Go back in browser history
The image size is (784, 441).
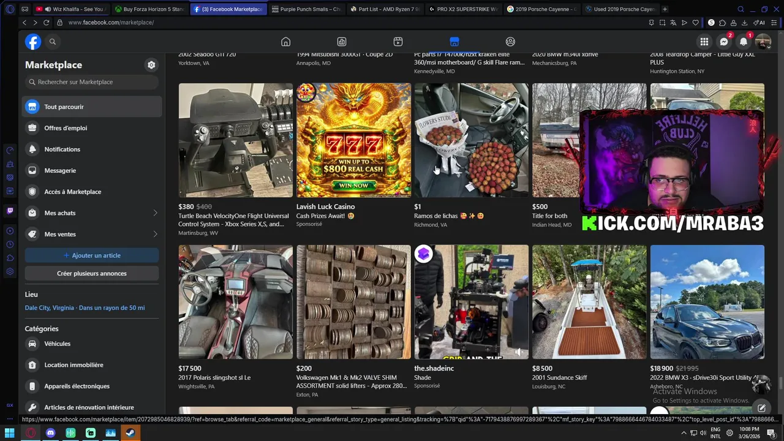[24, 23]
